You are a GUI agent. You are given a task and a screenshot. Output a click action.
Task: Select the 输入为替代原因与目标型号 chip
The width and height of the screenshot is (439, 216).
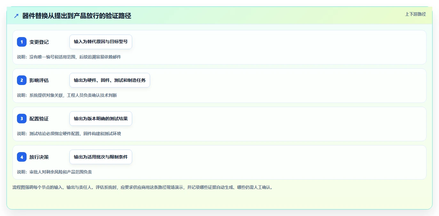coord(101,42)
